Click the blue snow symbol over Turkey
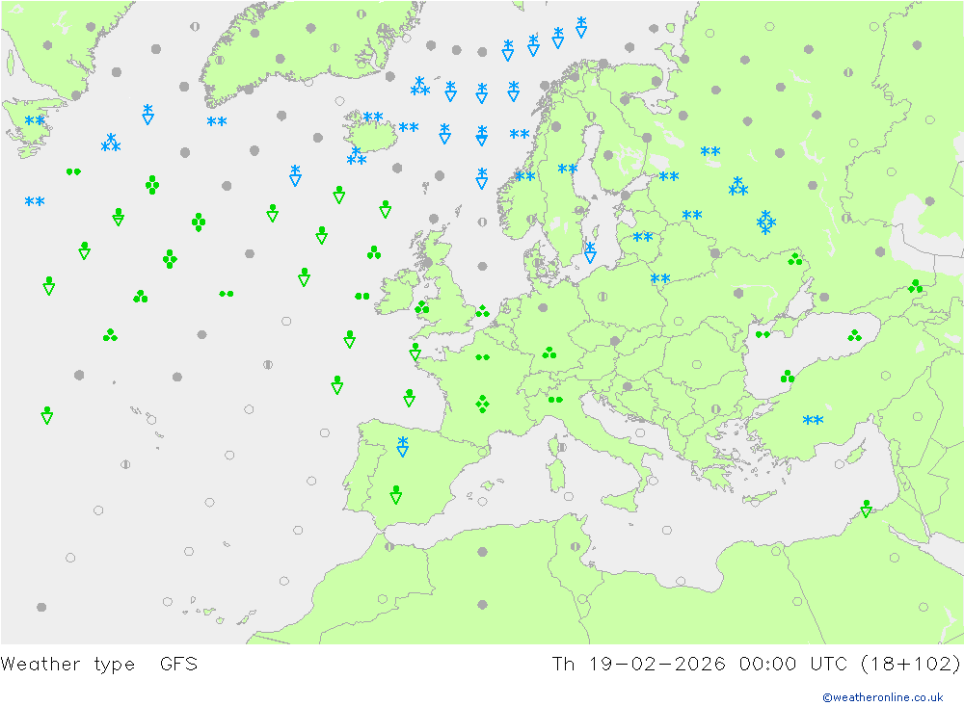Viewport: 964px width, 706px height. (x=813, y=420)
